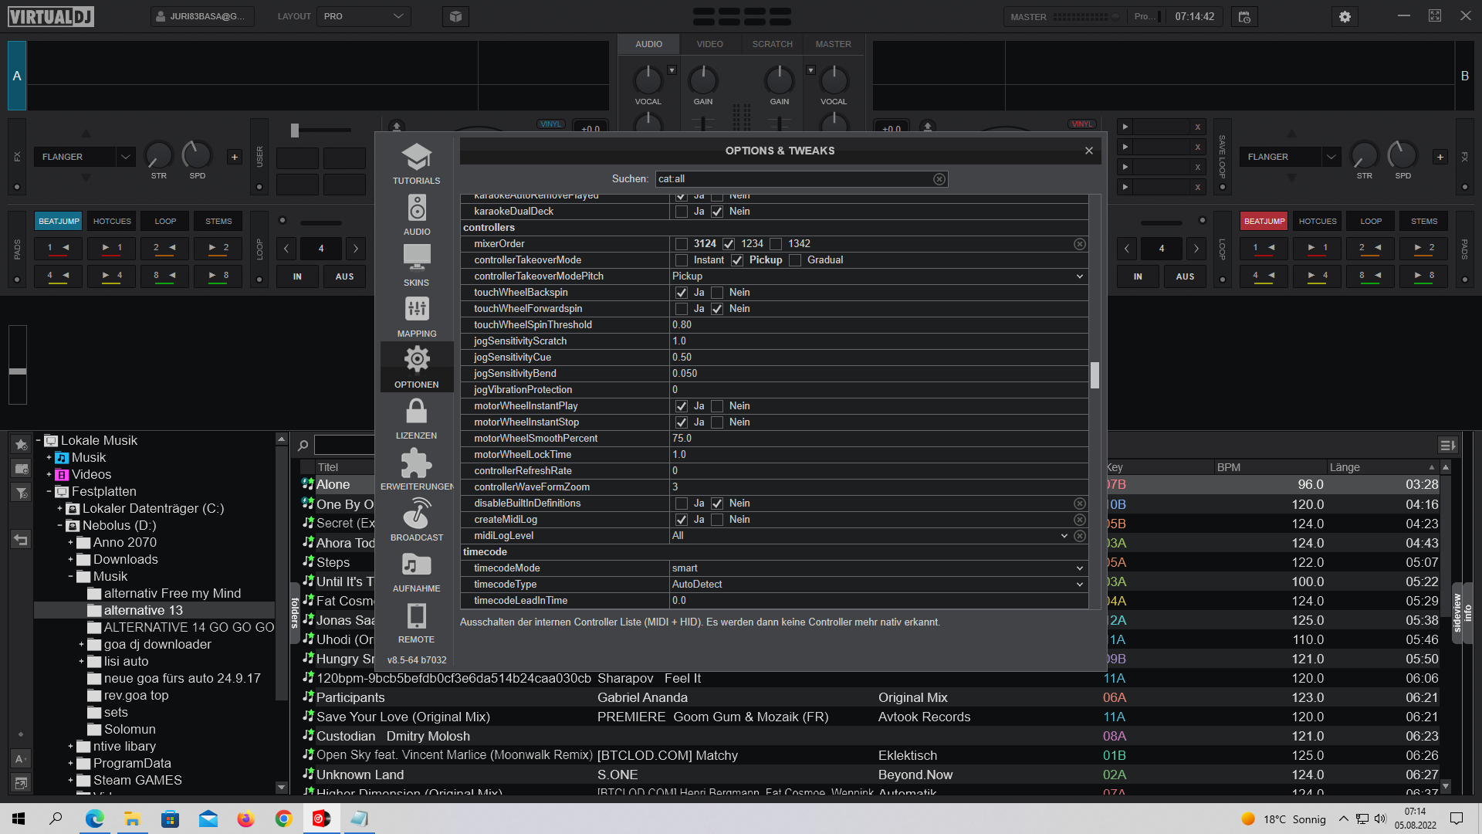Click the search magnifier in browser
The height and width of the screenshot is (834, 1482).
[x=303, y=445]
